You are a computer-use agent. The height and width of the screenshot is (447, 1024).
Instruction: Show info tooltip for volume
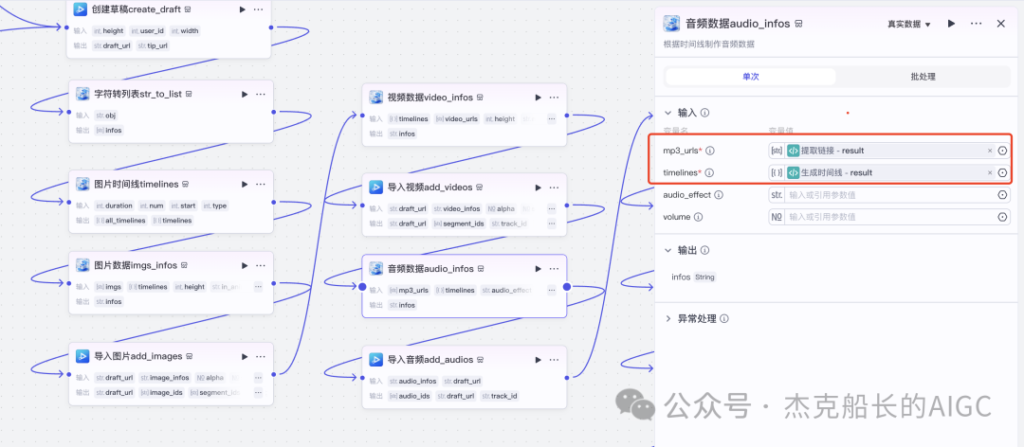(698, 217)
